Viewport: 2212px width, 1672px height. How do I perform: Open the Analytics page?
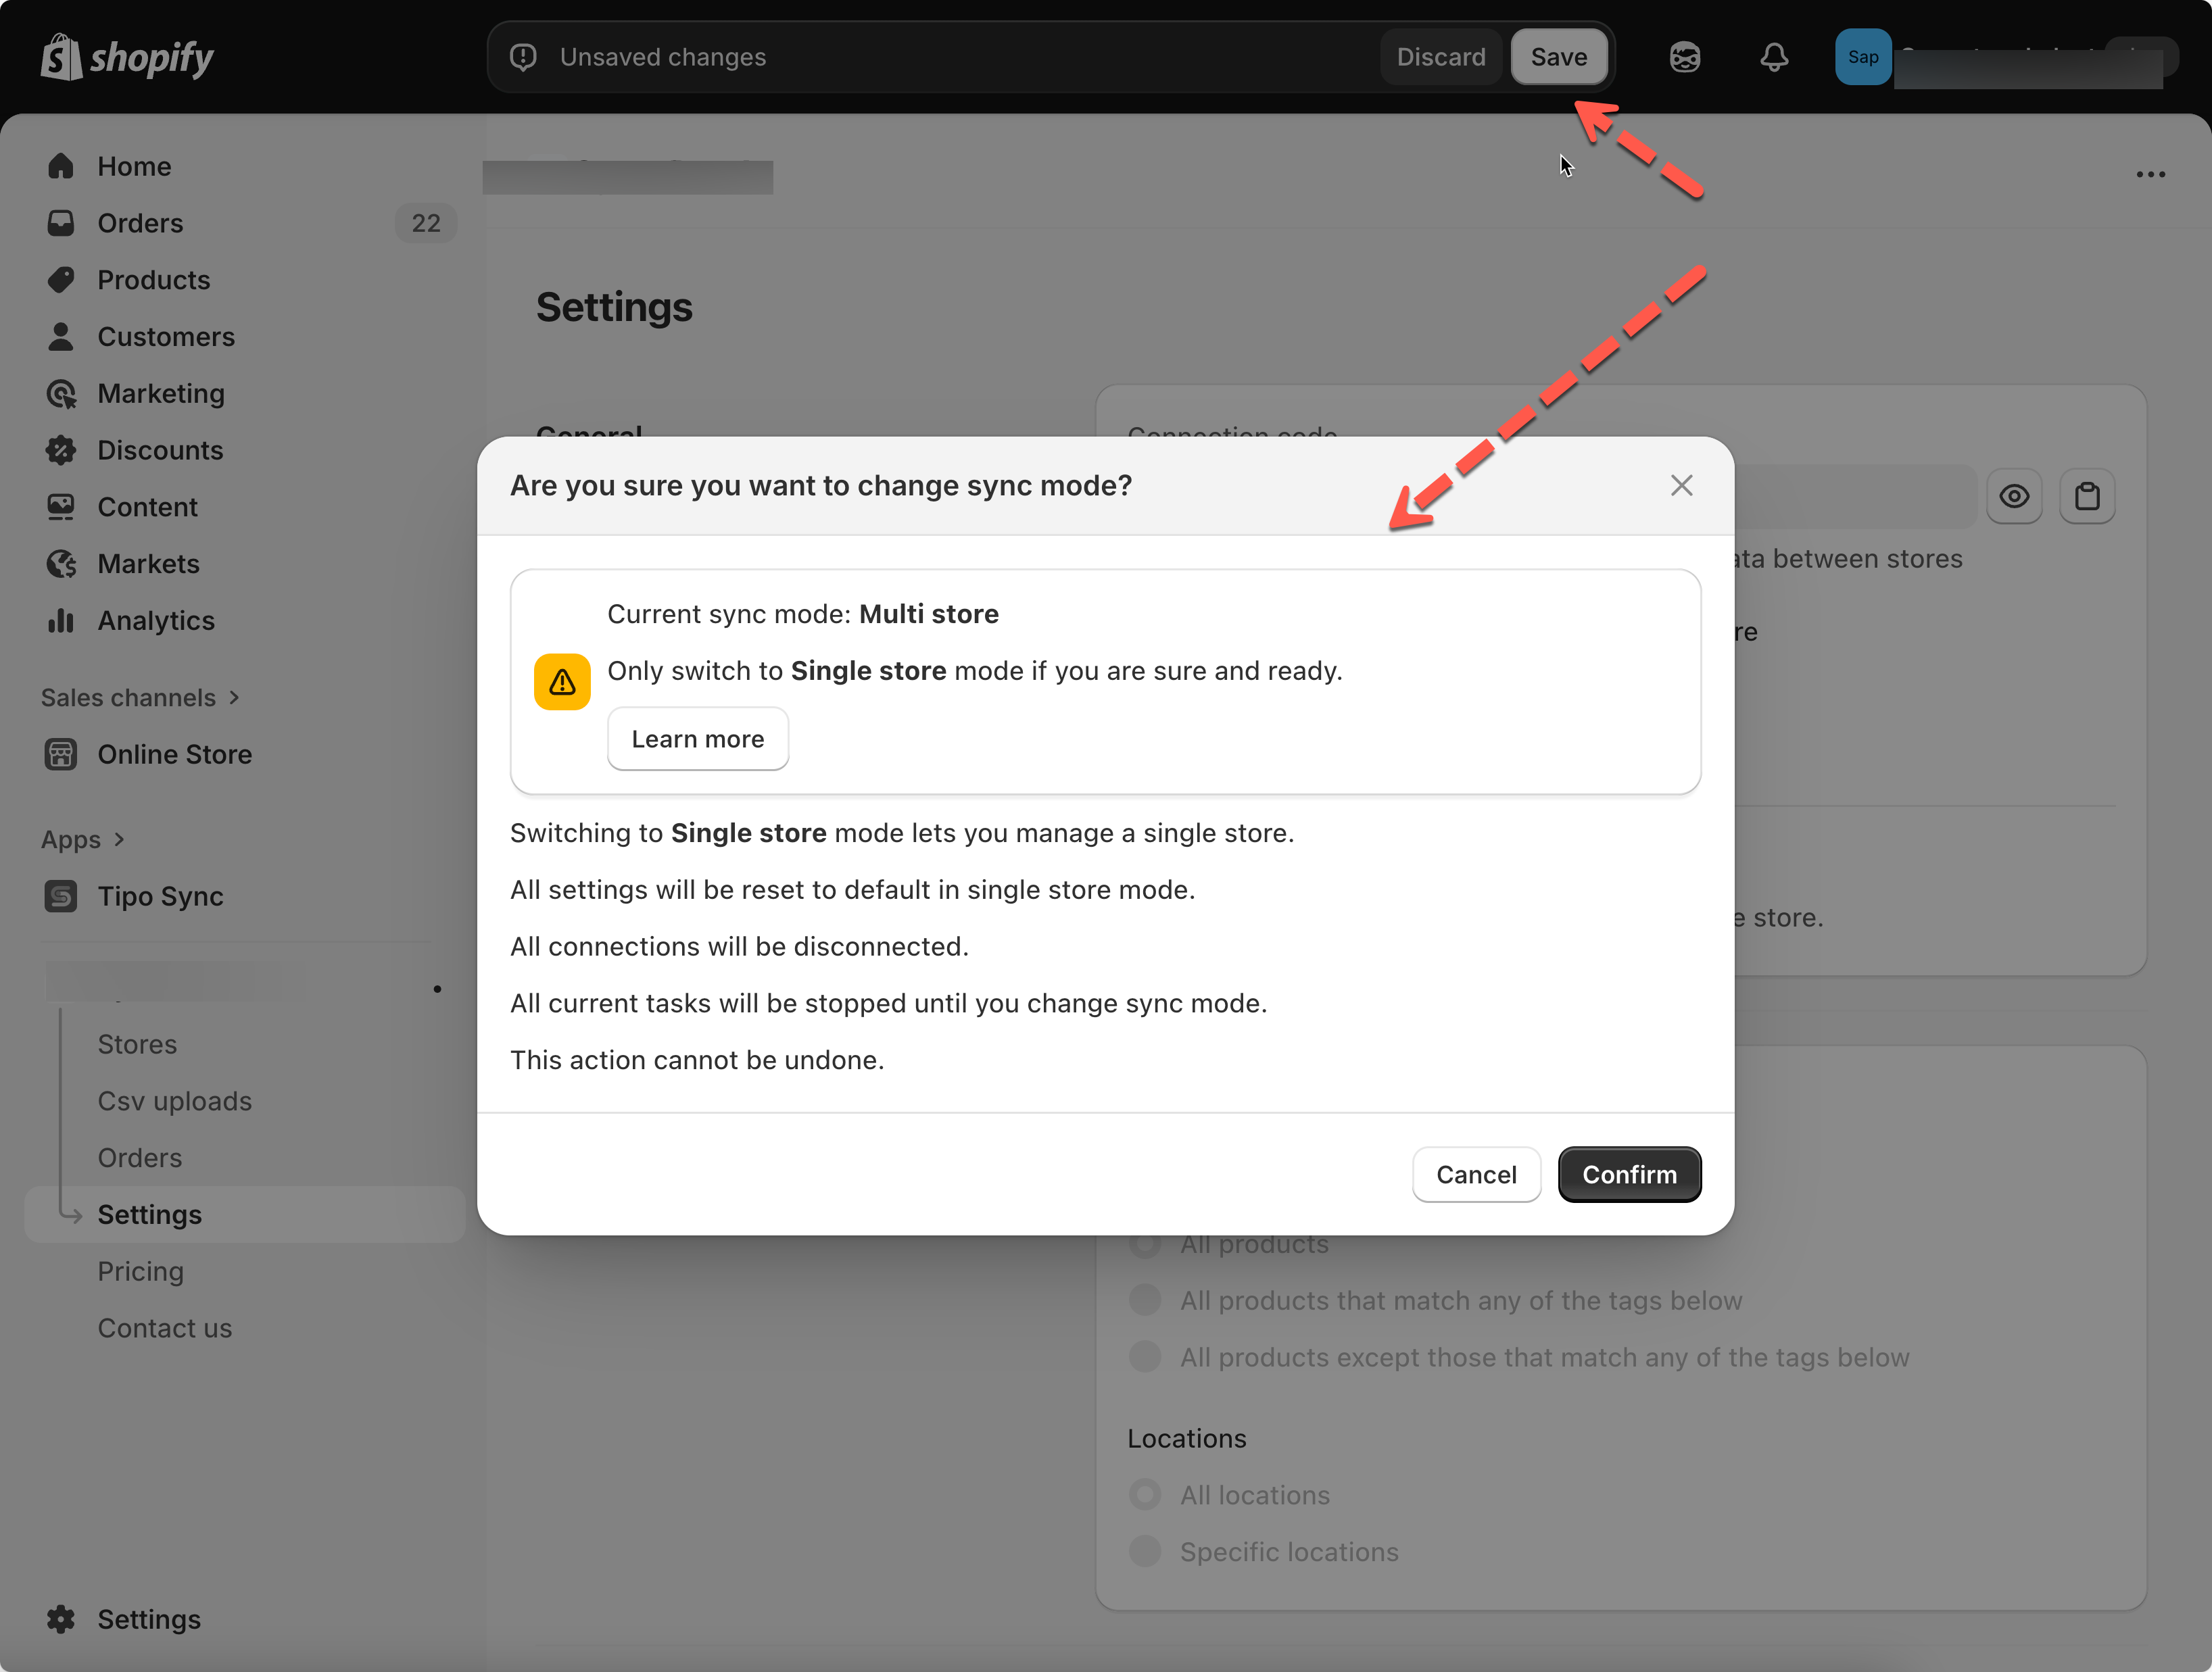tap(156, 620)
